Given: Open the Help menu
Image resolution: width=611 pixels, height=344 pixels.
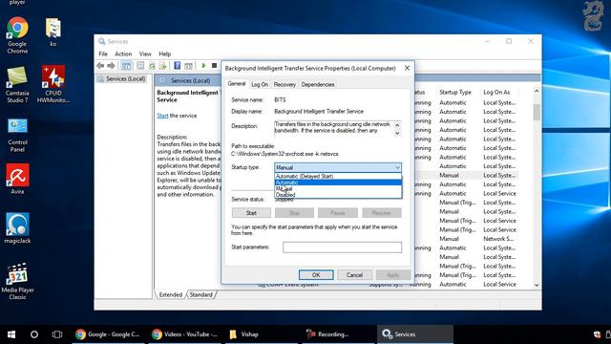Looking at the screenshot, I should click(165, 54).
